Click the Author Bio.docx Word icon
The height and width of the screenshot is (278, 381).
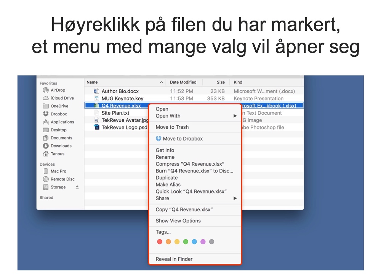coord(96,91)
